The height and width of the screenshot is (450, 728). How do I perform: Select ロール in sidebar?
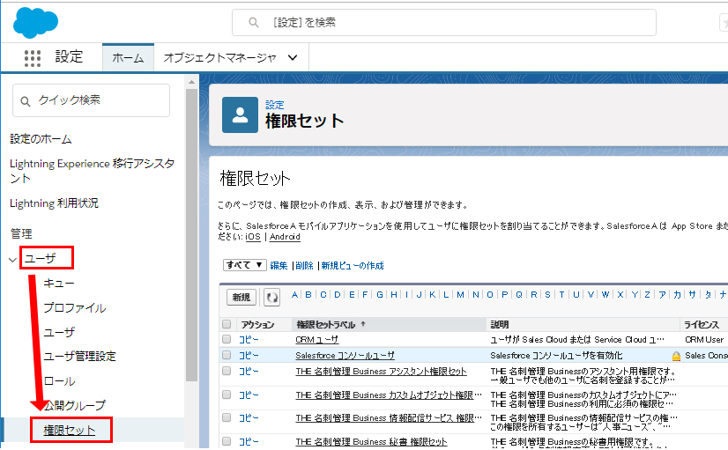59,381
